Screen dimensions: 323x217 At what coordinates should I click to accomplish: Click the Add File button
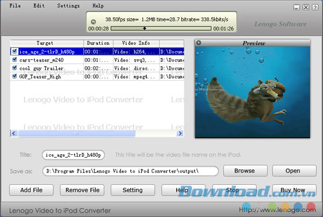pyautogui.click(x=31, y=190)
